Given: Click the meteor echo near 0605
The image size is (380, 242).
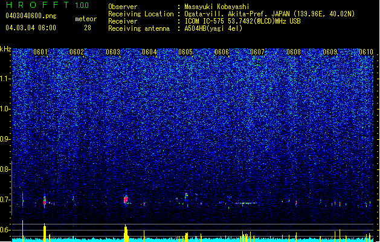Looking at the screenshot, I should (x=186, y=195).
